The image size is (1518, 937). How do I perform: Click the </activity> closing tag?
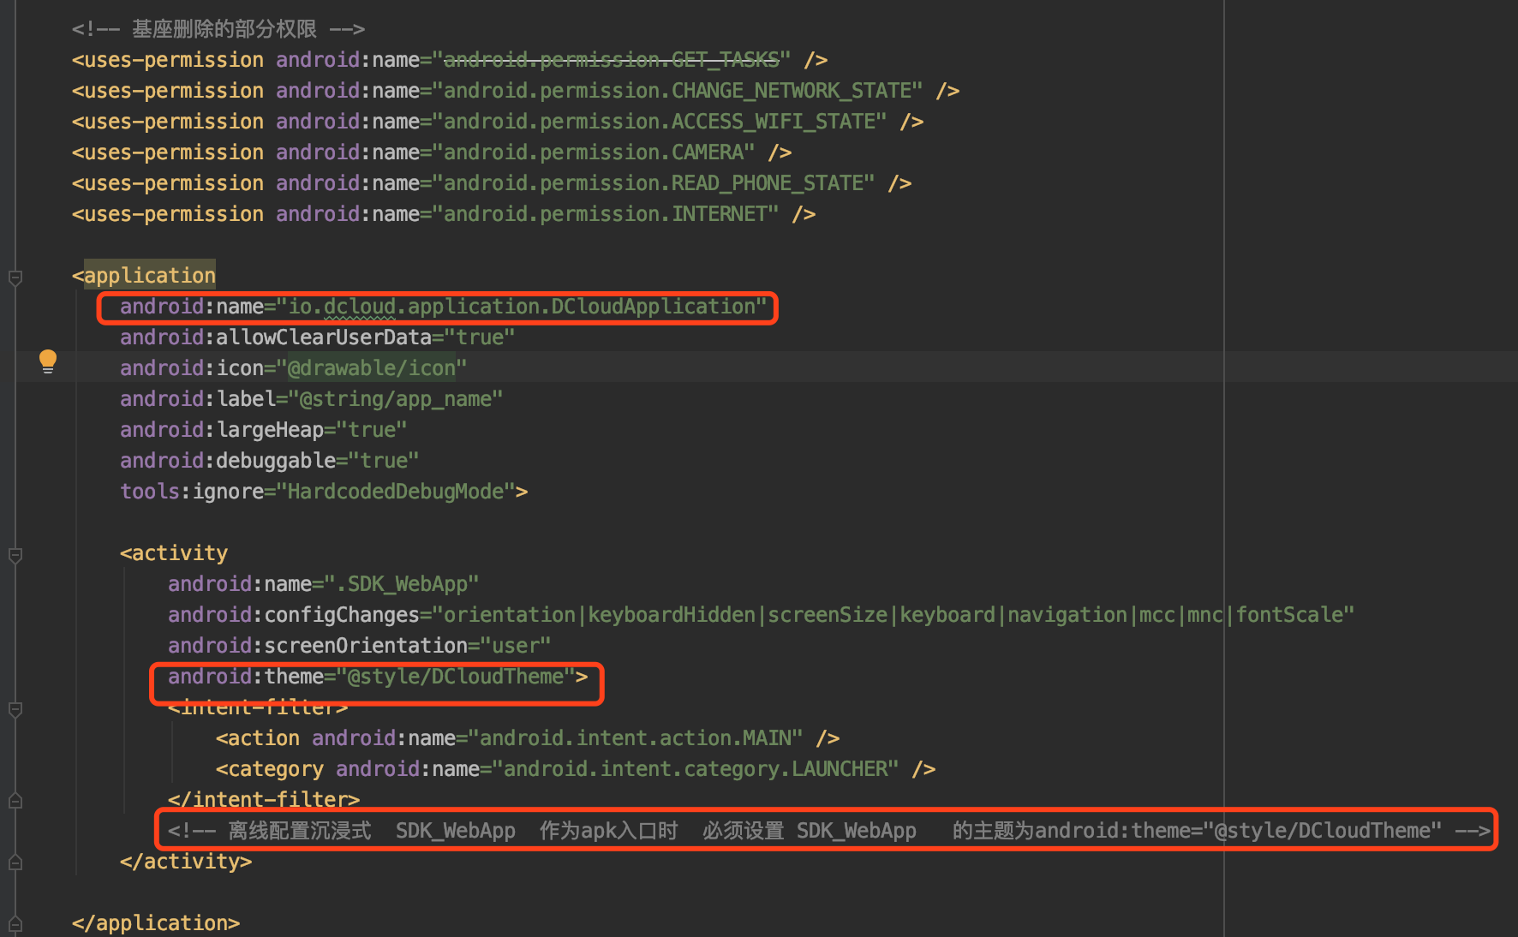[x=186, y=862]
